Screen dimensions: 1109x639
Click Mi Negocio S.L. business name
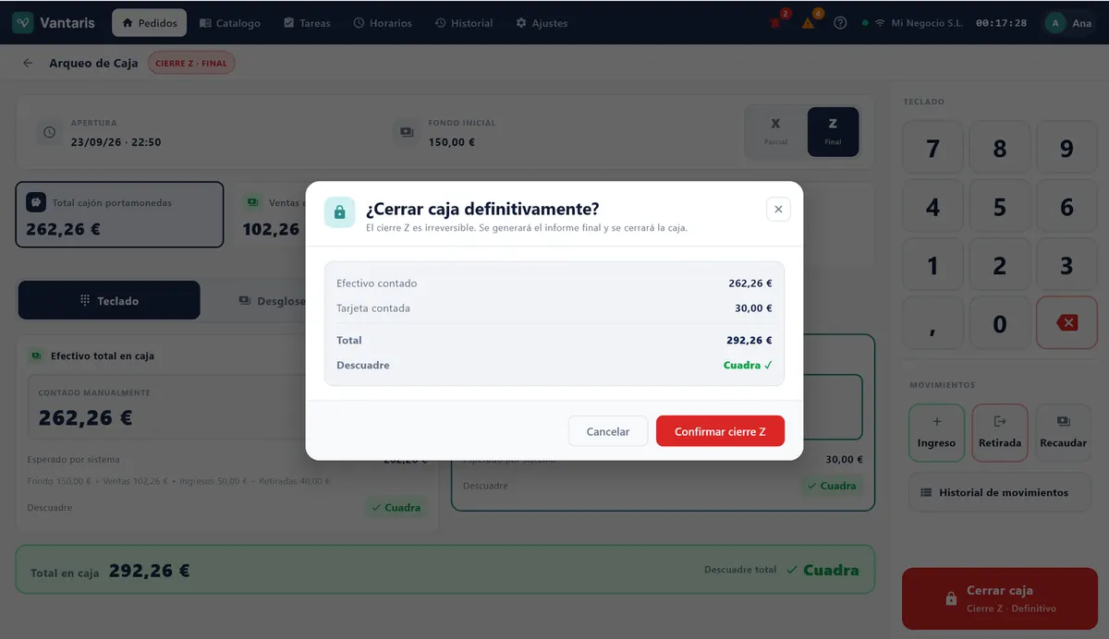coord(927,23)
